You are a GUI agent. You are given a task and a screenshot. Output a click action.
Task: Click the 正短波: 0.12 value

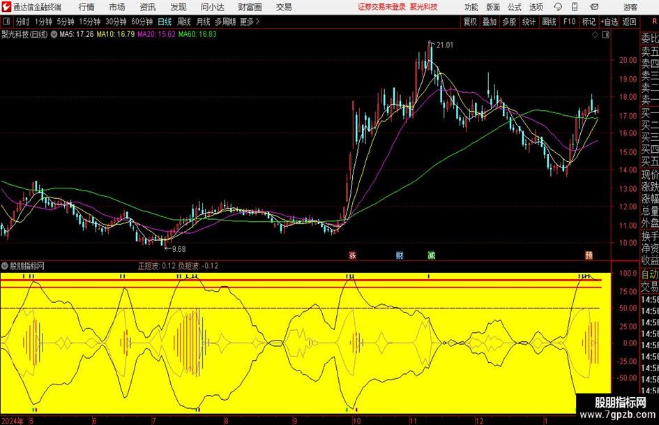click(157, 266)
